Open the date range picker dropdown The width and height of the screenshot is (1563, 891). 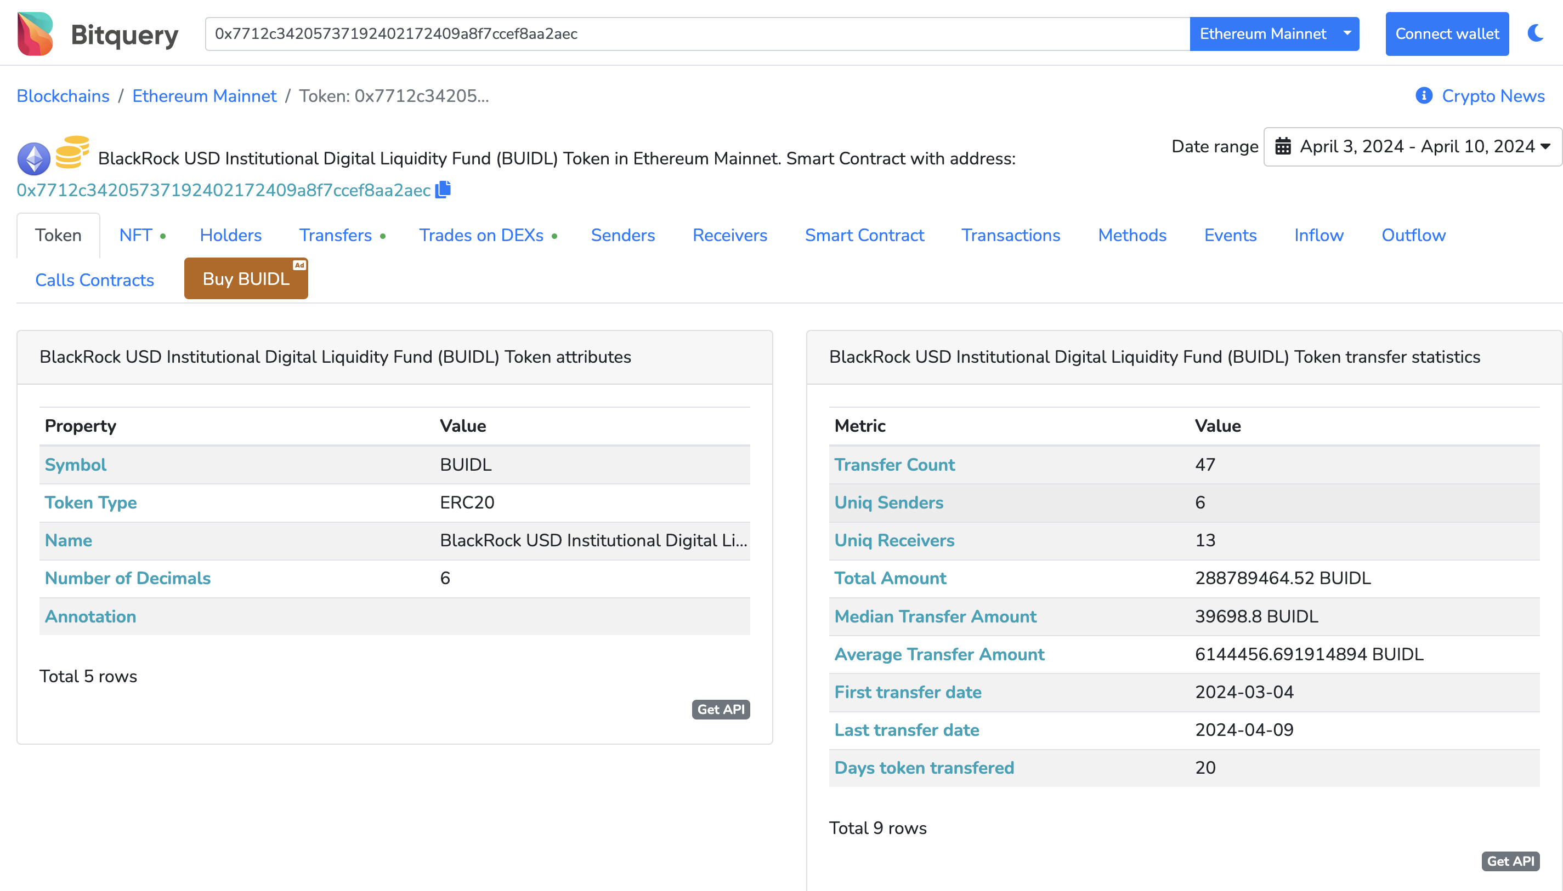(x=1413, y=147)
